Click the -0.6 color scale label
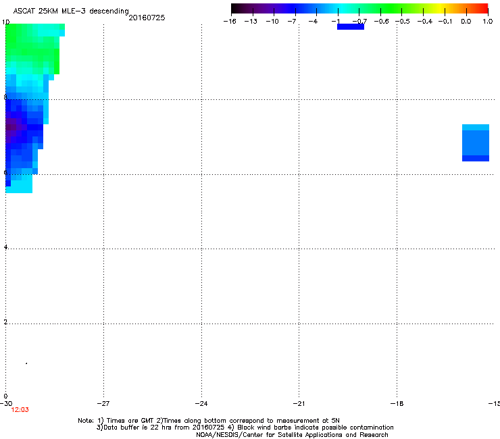 tap(381, 22)
